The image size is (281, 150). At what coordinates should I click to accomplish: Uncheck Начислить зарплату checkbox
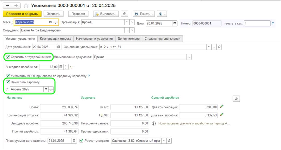tap(8, 82)
